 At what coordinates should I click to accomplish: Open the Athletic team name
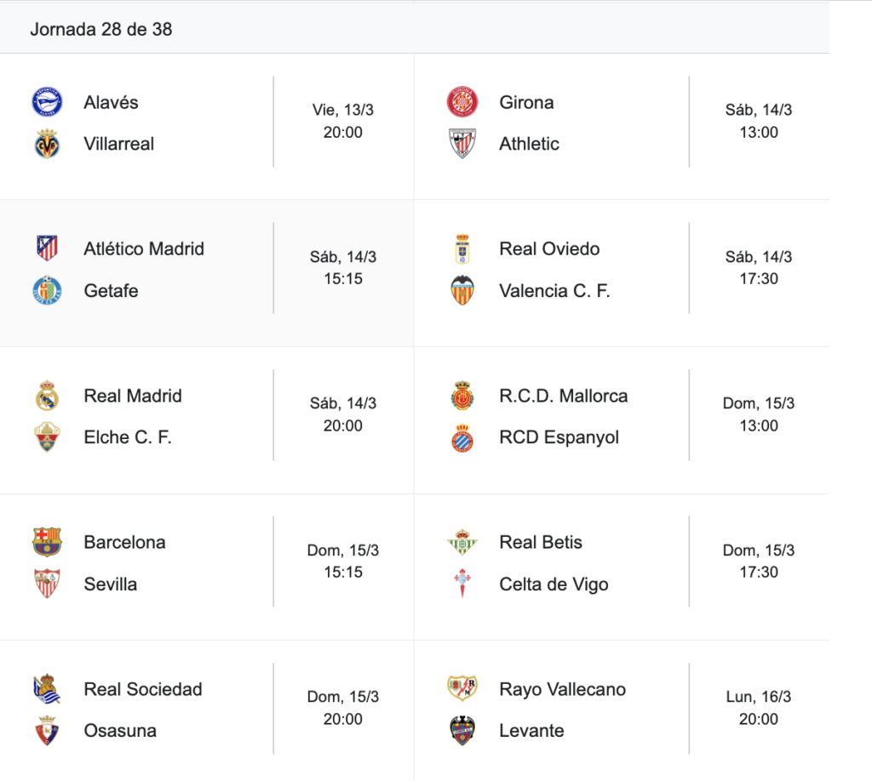[529, 144]
